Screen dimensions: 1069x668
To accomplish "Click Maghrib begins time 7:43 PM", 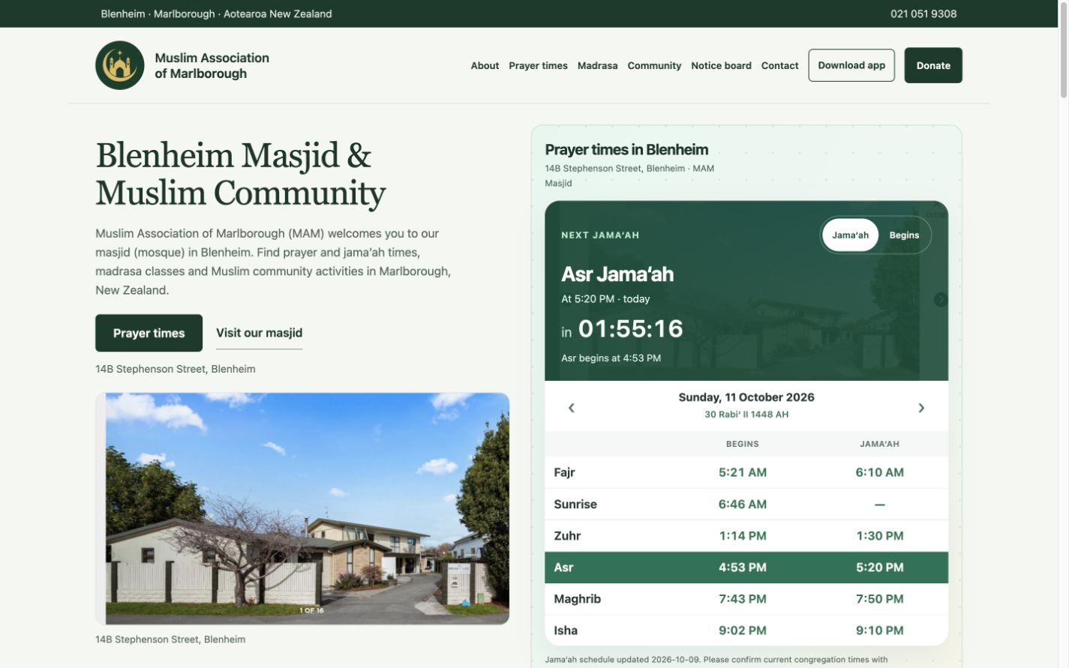I will [742, 599].
